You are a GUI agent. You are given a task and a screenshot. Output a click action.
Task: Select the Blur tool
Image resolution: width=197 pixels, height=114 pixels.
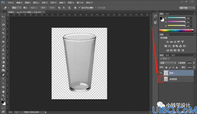point(3,66)
